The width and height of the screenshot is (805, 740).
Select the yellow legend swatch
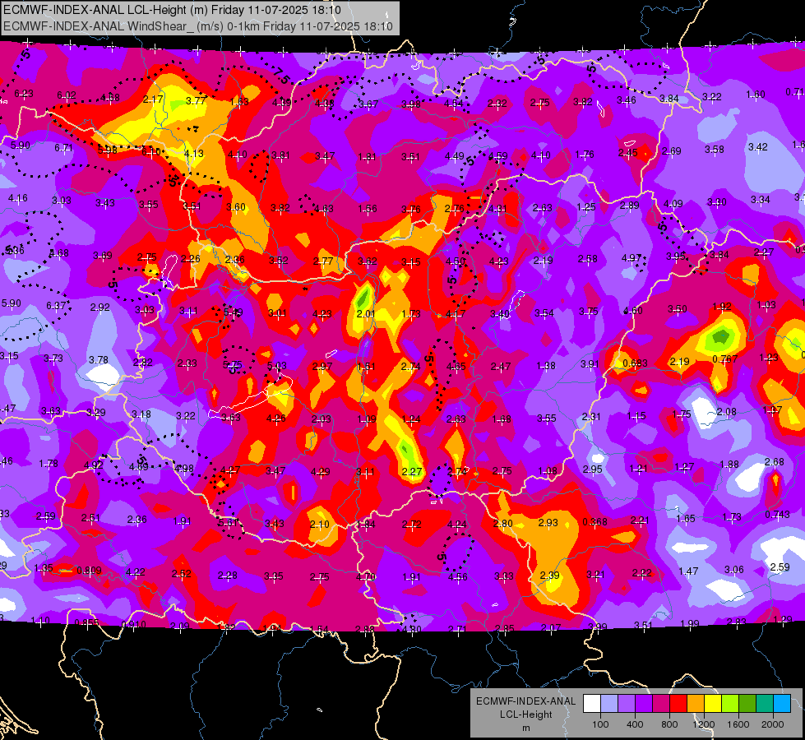point(713,704)
